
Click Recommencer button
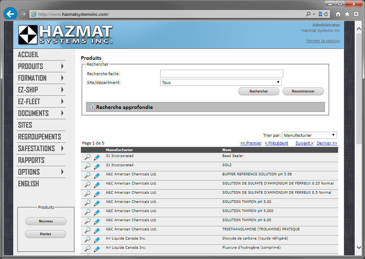pos(303,91)
